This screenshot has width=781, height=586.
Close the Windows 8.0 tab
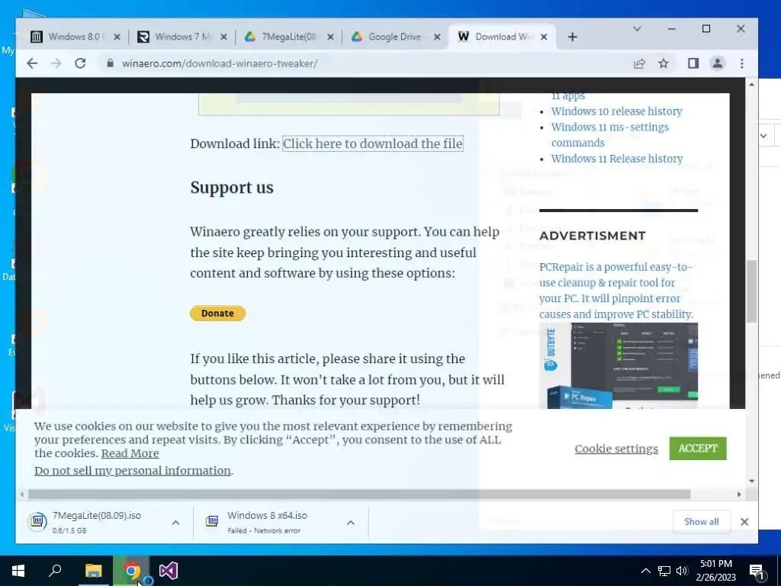(117, 37)
